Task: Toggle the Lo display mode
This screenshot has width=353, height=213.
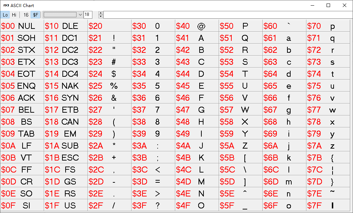Action: [5, 15]
